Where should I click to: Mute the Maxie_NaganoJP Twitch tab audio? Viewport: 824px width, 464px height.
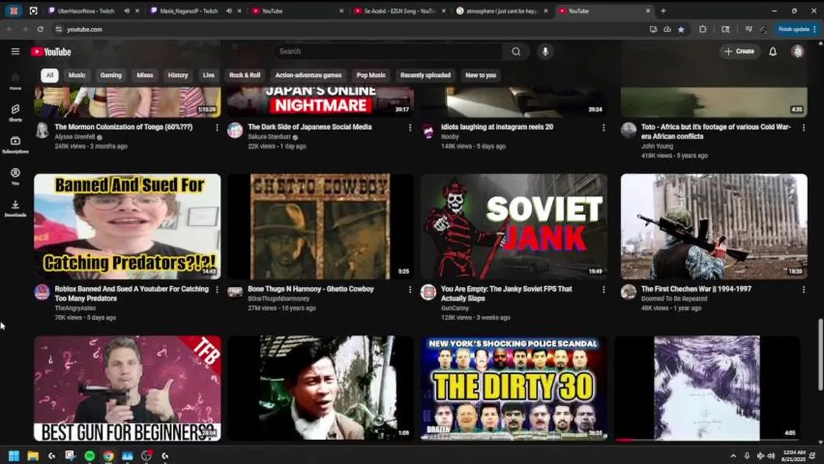click(229, 11)
